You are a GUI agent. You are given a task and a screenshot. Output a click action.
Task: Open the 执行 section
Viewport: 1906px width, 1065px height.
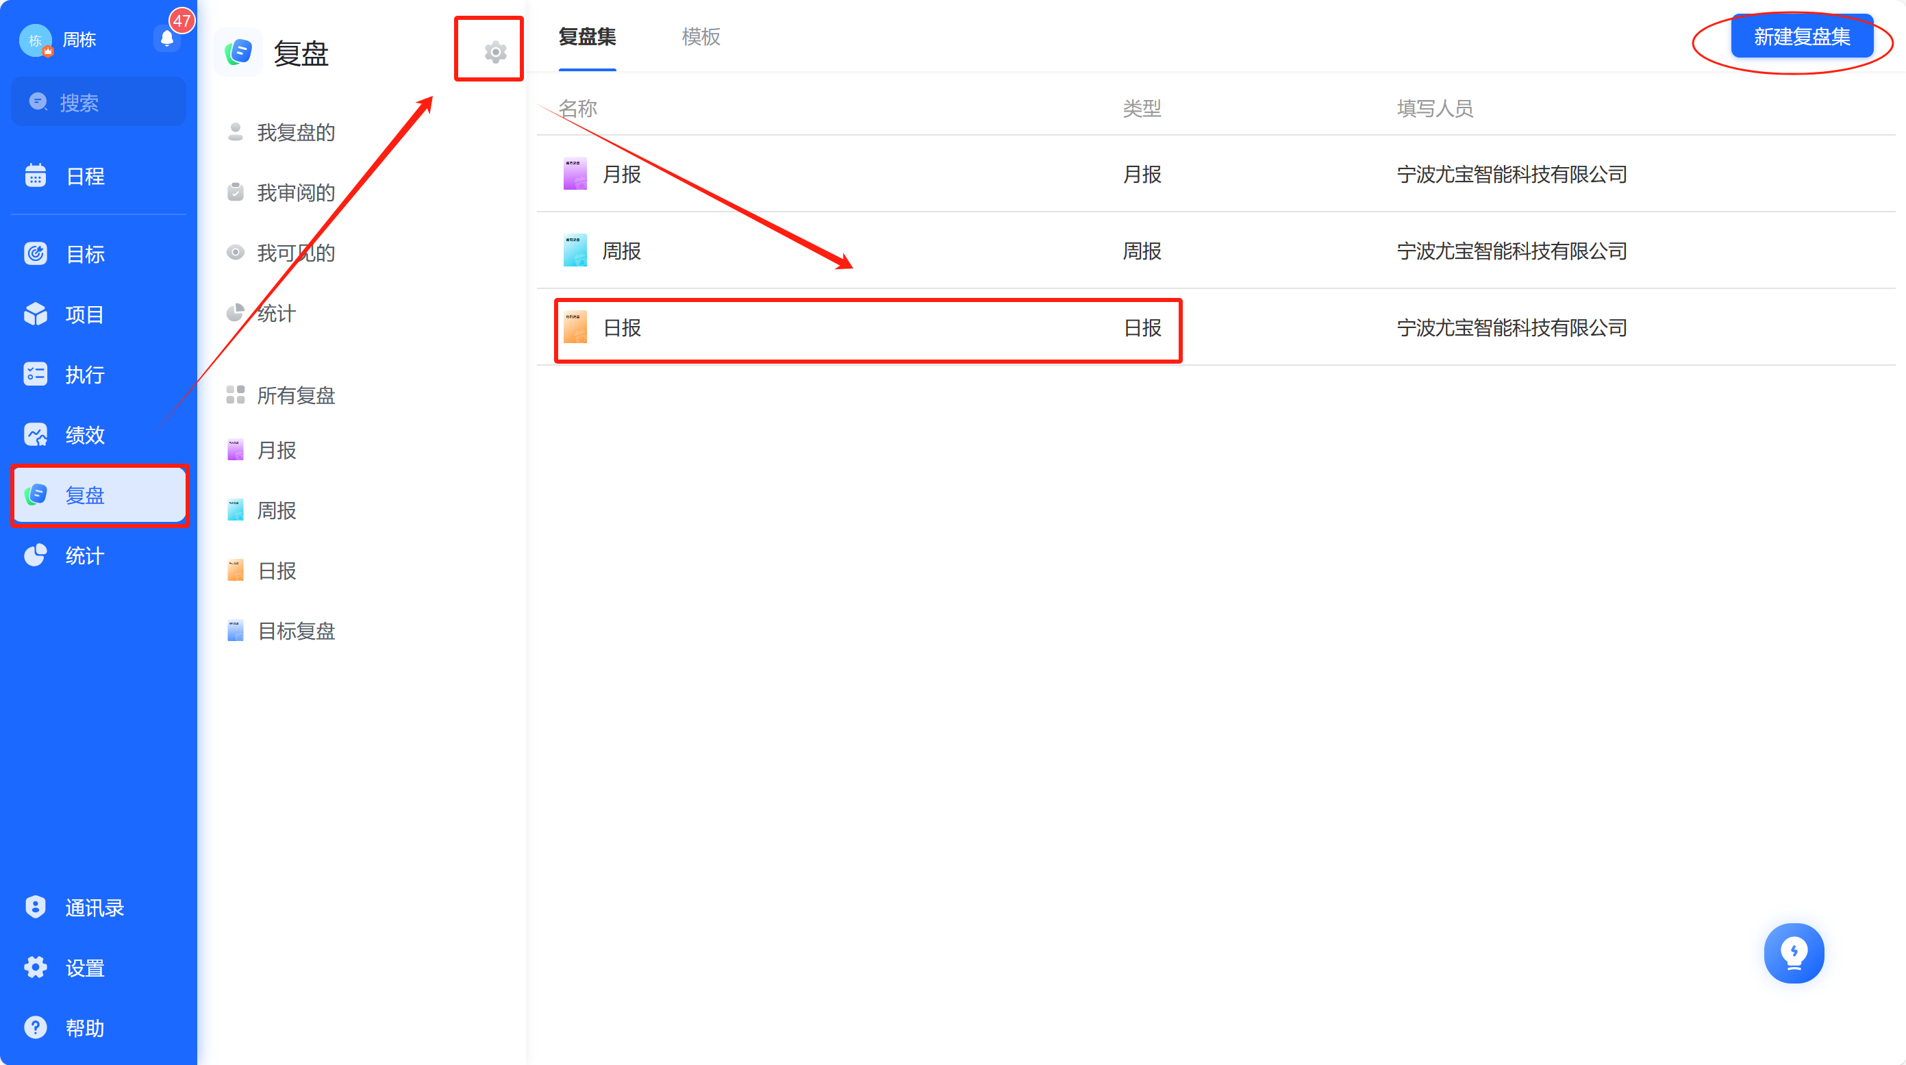(x=99, y=375)
